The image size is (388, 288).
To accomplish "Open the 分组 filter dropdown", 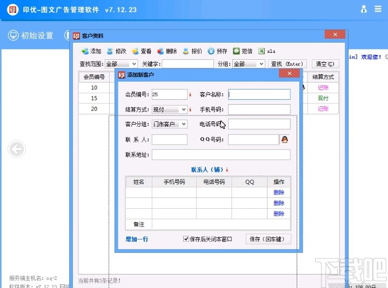I will (x=262, y=64).
